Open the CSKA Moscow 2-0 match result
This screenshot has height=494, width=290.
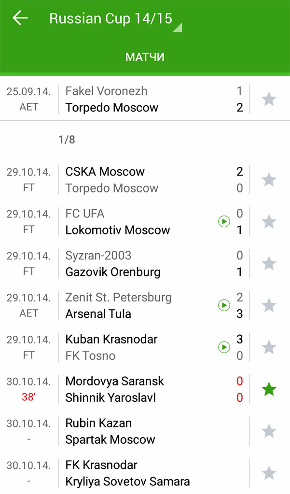145,180
